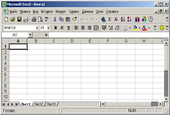
Task: Open the Paste Function fx wizard
Action: [x=116, y=19]
